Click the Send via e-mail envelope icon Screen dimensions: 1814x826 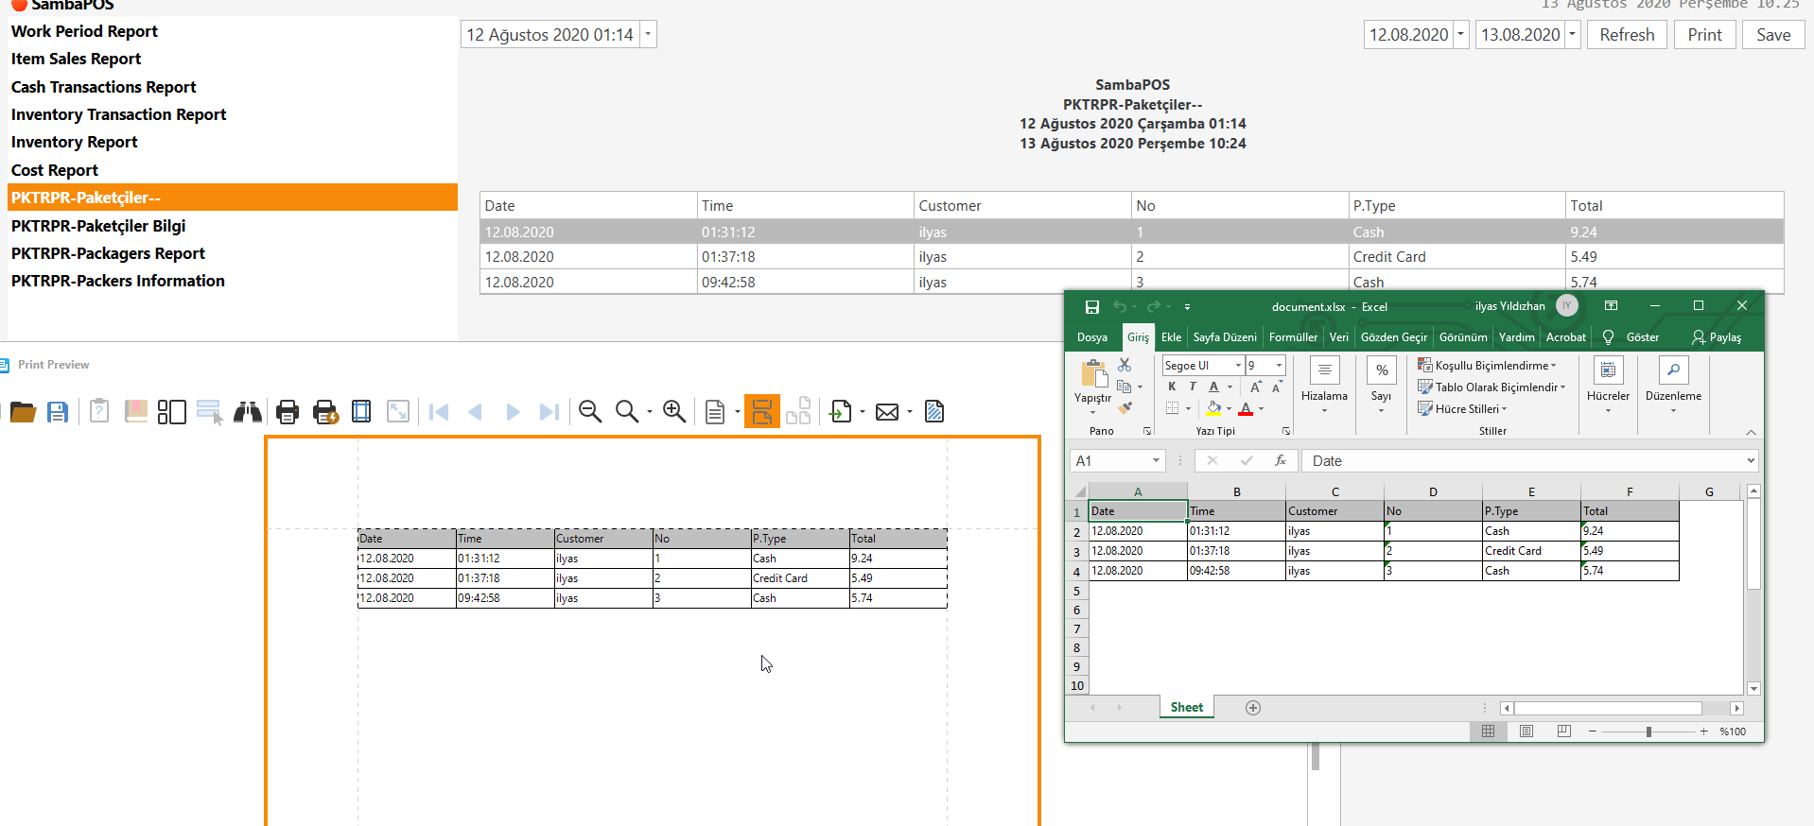[887, 412]
